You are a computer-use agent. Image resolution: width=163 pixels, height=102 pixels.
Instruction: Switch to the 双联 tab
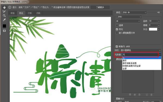click(x=30, y=13)
